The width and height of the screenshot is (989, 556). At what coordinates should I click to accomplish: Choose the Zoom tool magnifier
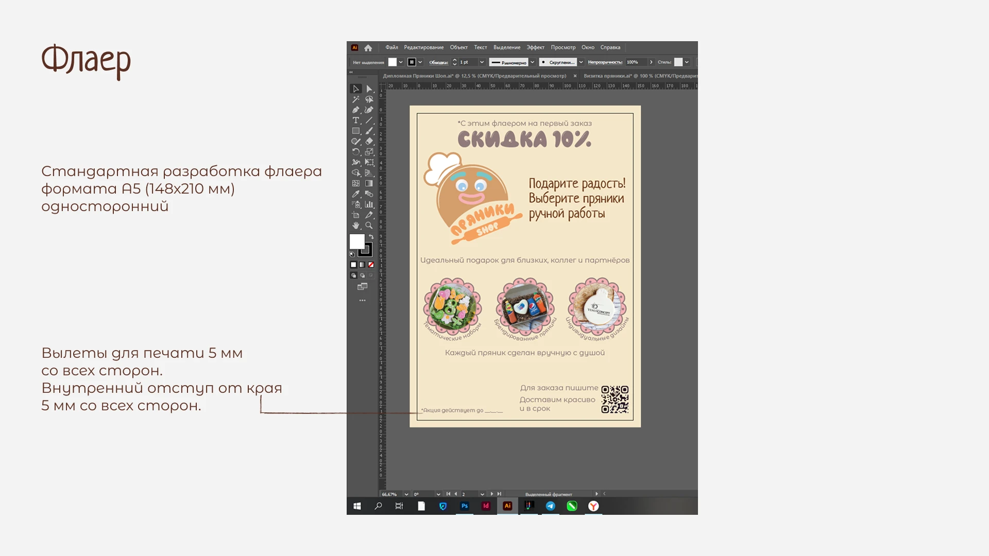(369, 225)
